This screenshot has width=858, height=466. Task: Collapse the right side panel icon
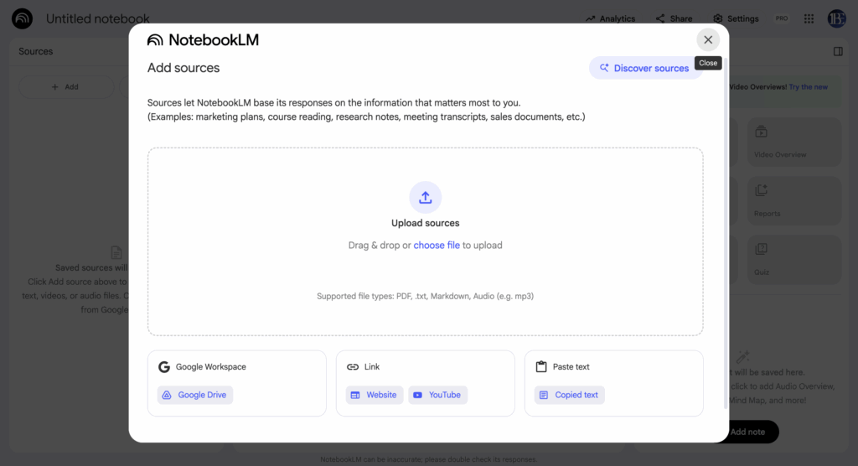[838, 51]
